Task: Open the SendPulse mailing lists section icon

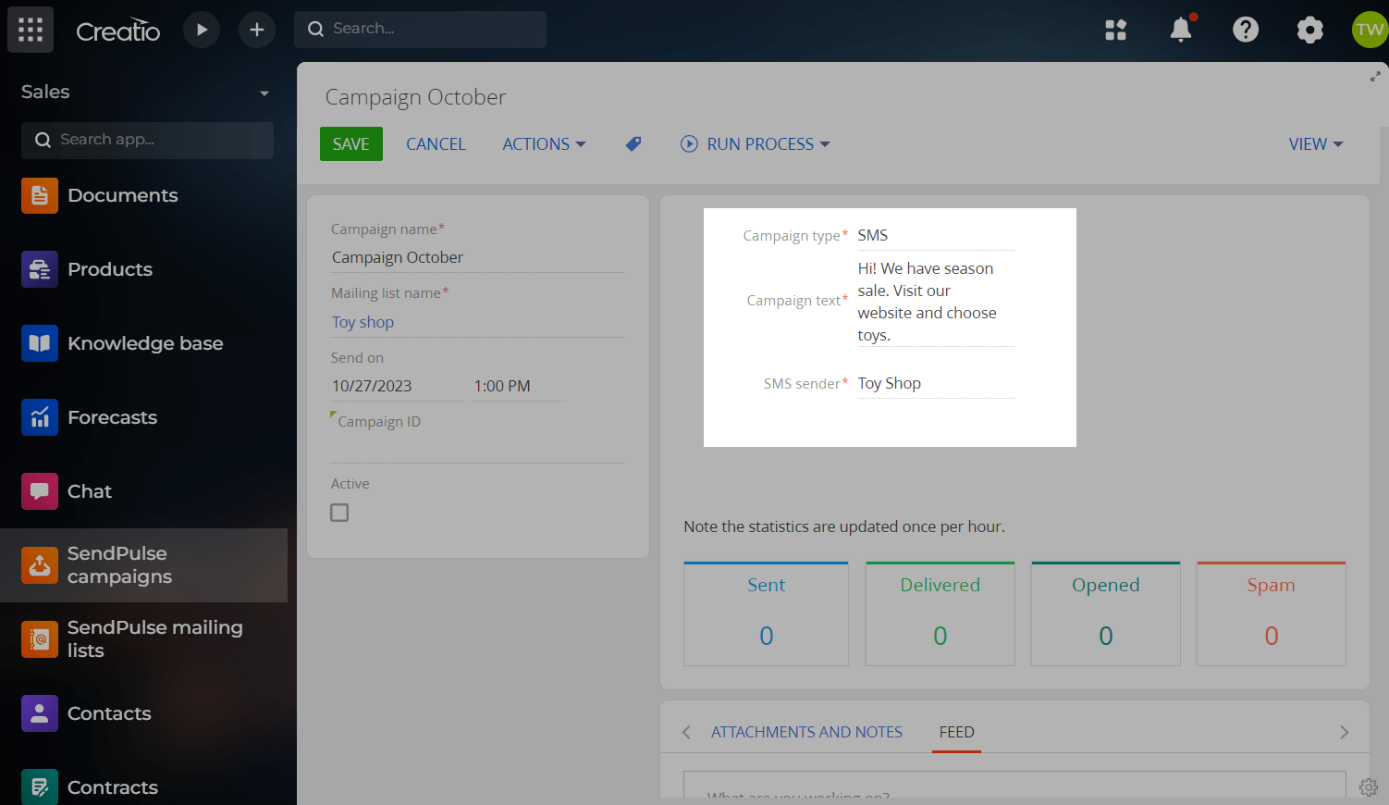Action: 40,639
